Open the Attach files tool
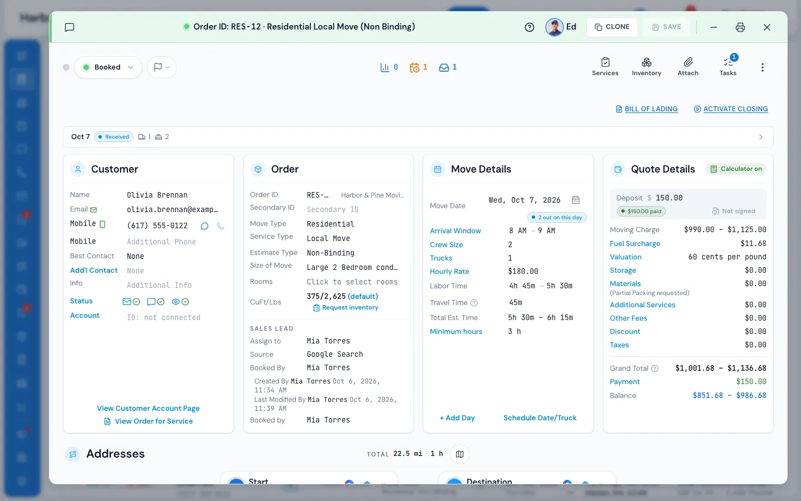Screen dimensions: 801x501 [688, 67]
